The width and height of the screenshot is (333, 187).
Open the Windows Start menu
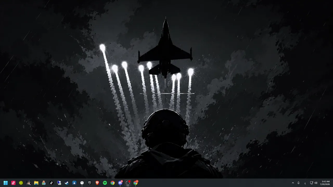pos(6,183)
